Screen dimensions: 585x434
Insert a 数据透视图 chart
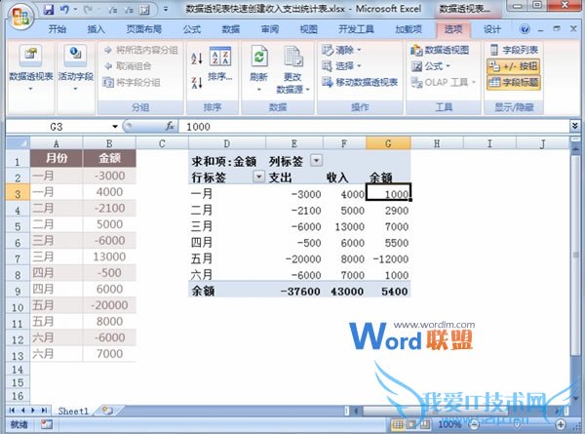(440, 50)
